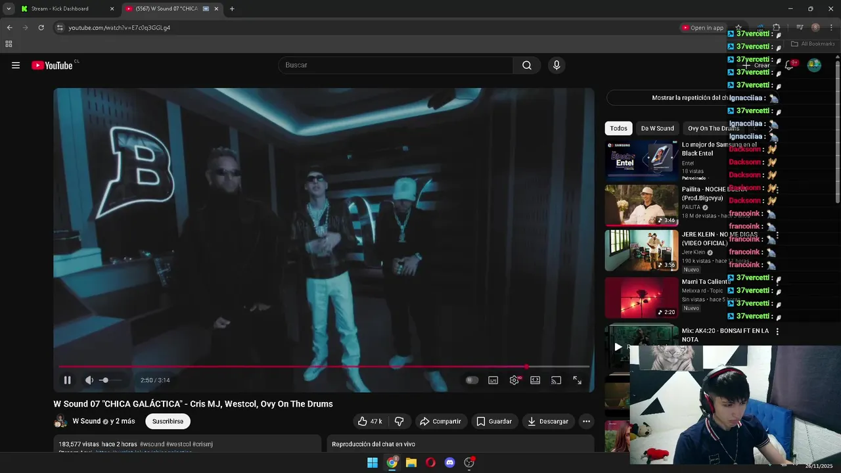Share the video with Compartir
Image resolution: width=841 pixels, height=473 pixels.
(x=440, y=421)
